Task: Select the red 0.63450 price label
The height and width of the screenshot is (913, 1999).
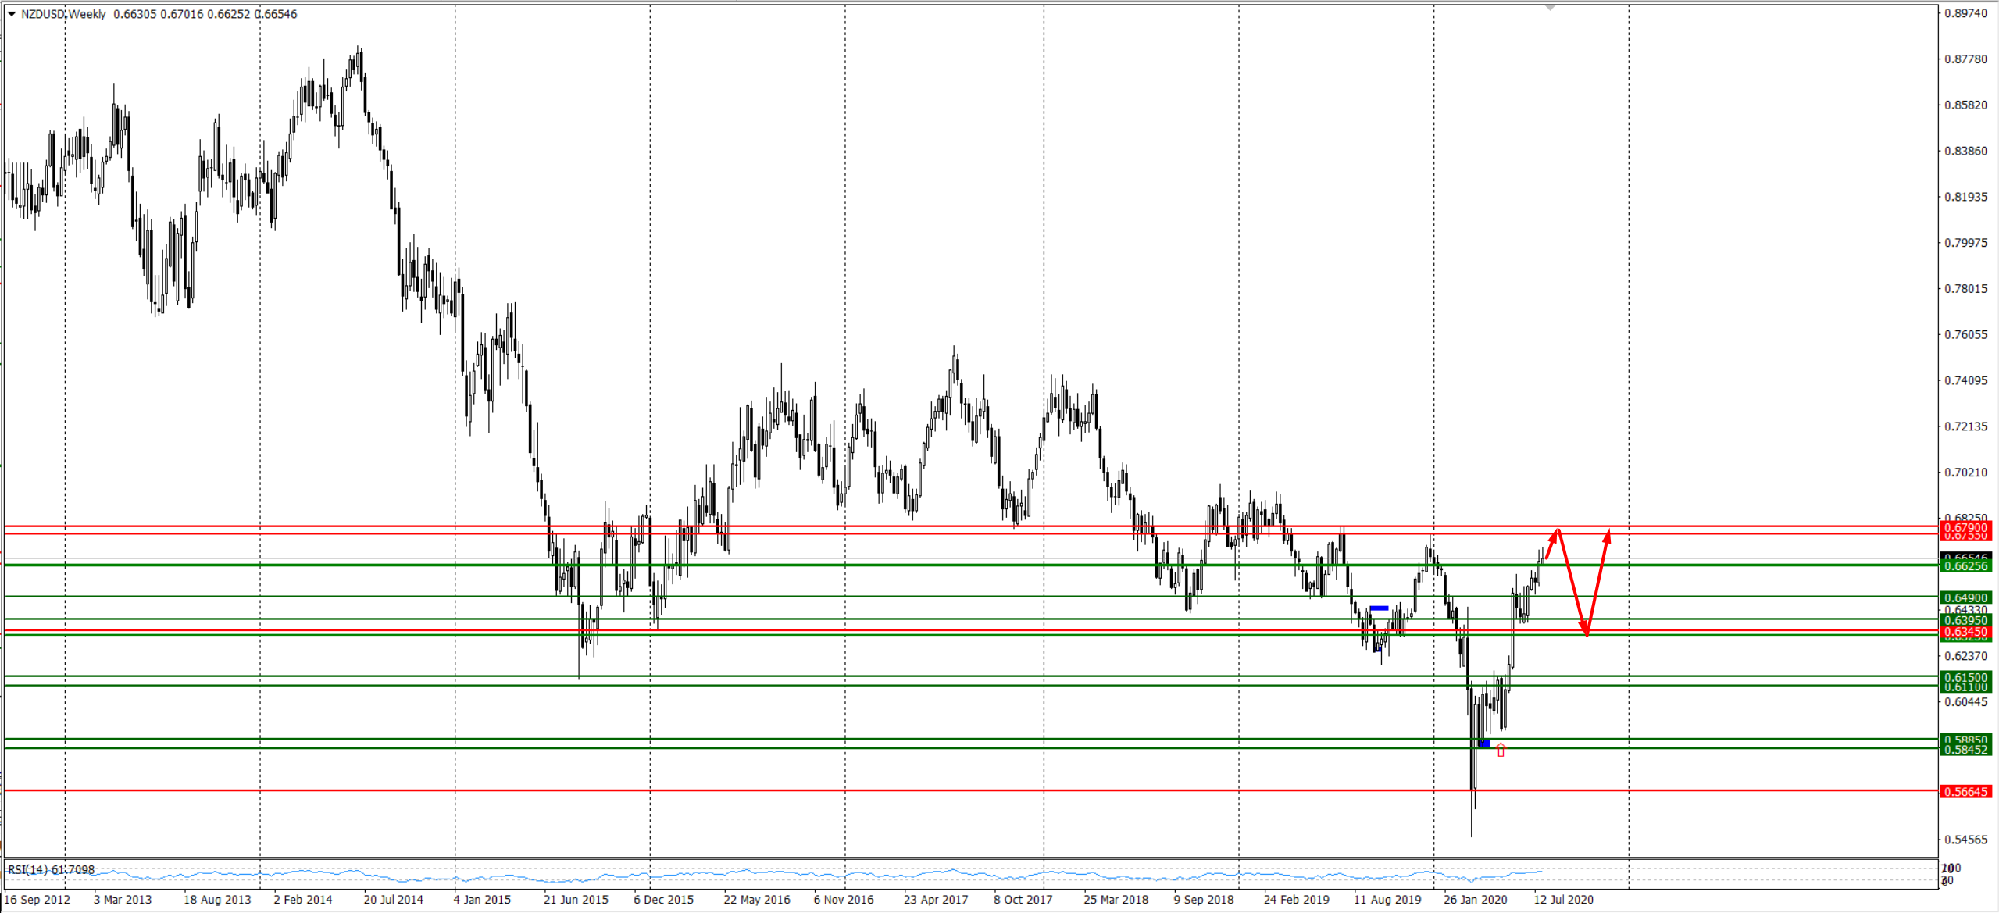Action: [x=1965, y=632]
